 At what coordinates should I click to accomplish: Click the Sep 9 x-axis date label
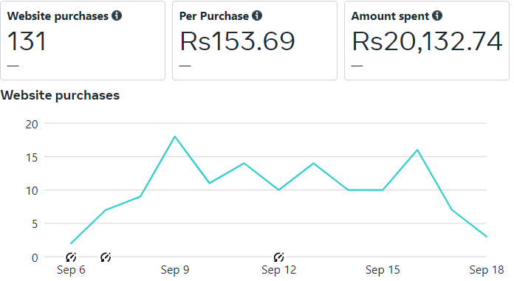click(175, 270)
